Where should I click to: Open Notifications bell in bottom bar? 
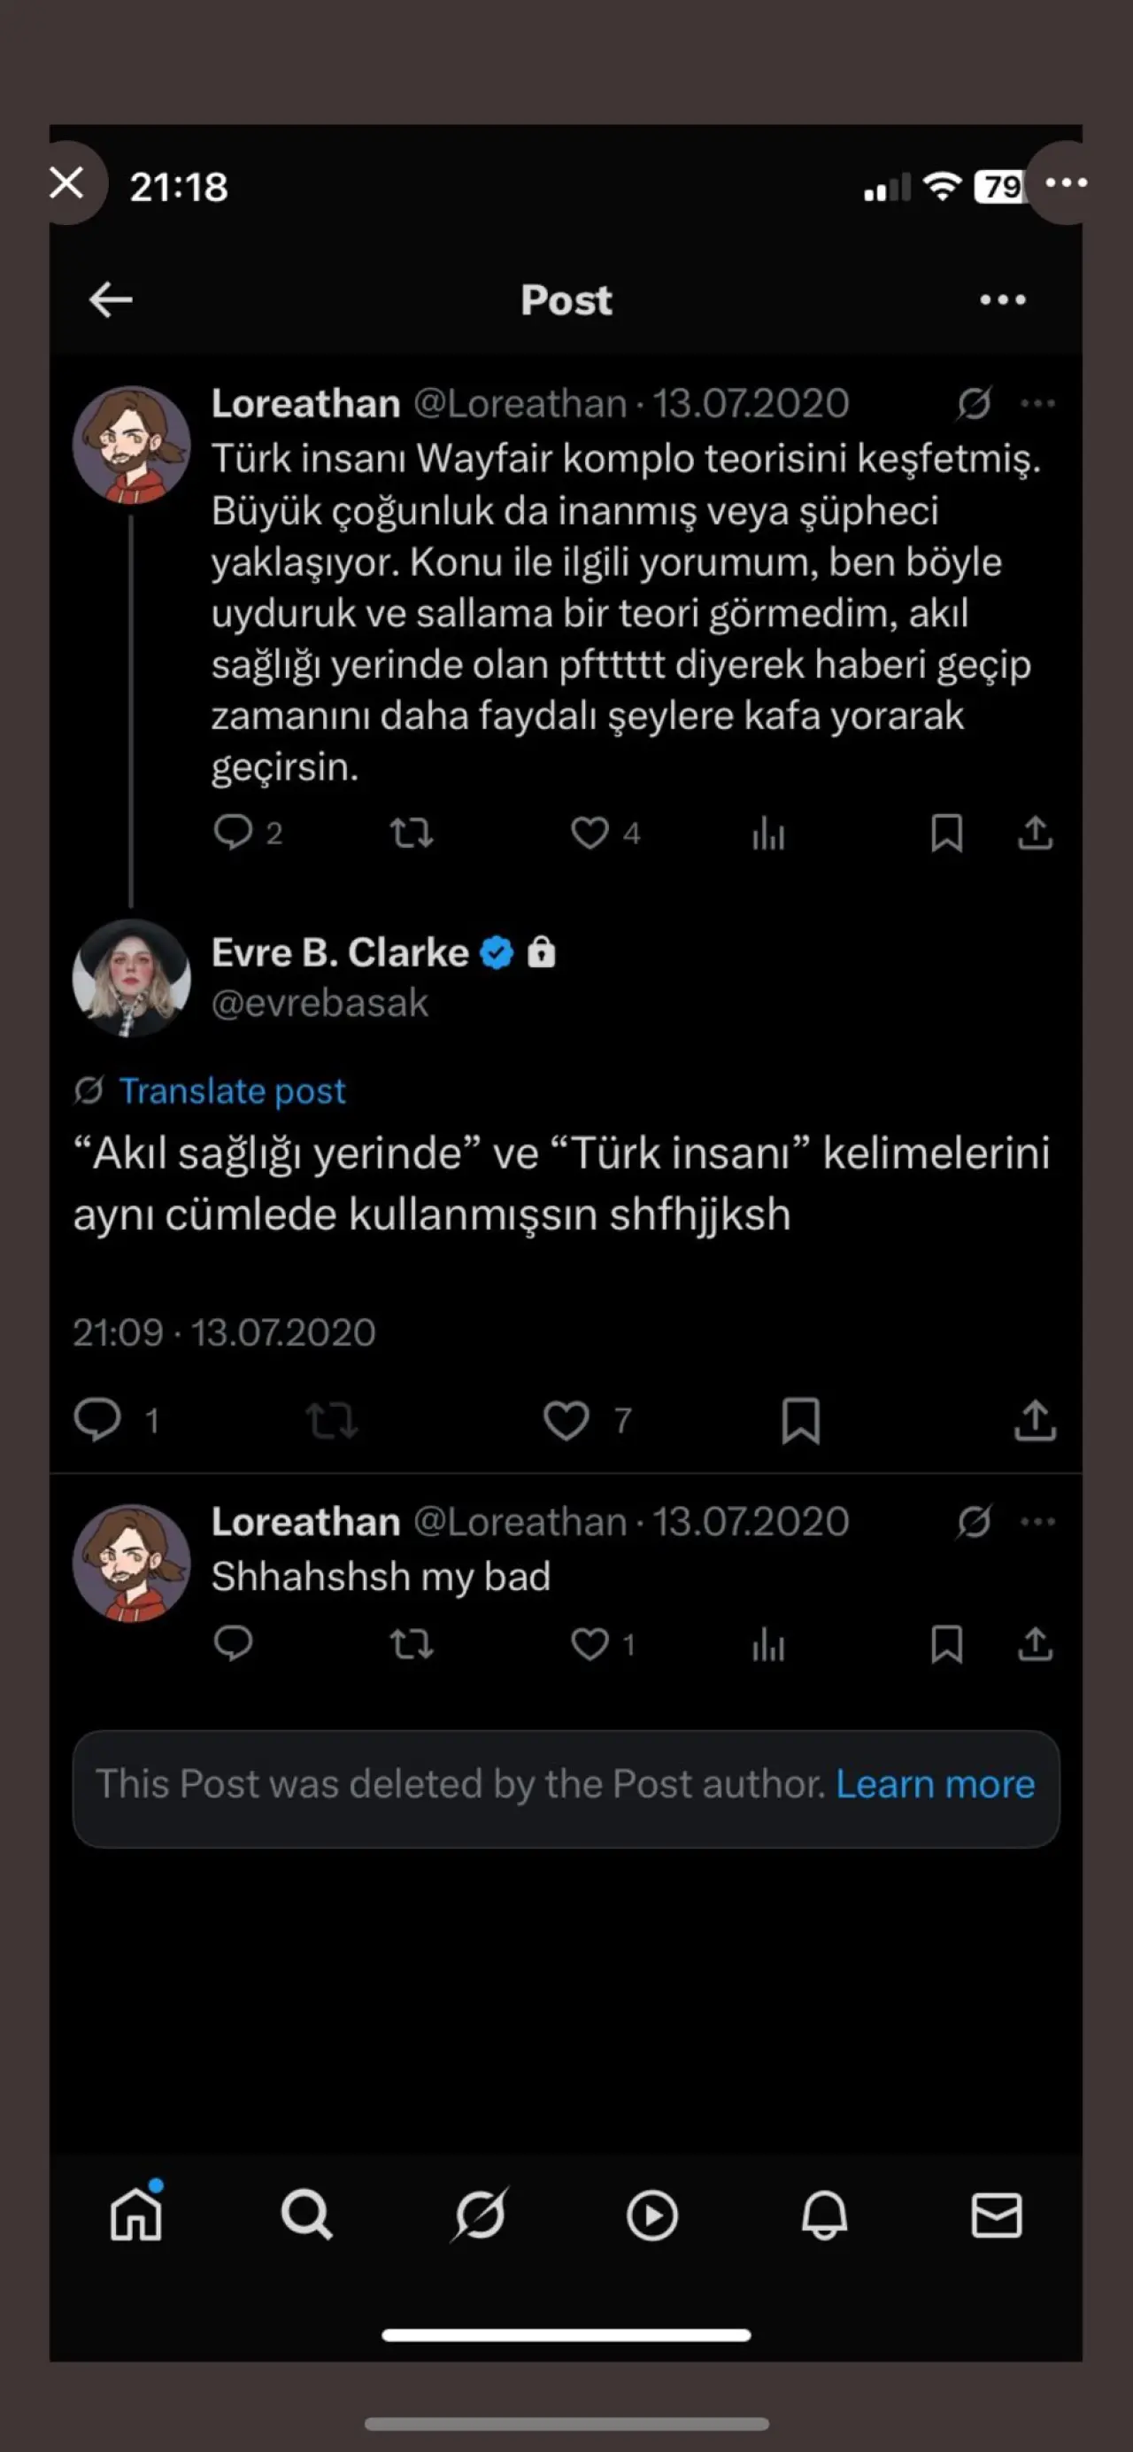tap(824, 2215)
